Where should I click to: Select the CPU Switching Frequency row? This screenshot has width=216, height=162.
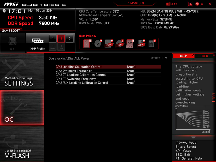pyautogui.click(x=108, y=71)
